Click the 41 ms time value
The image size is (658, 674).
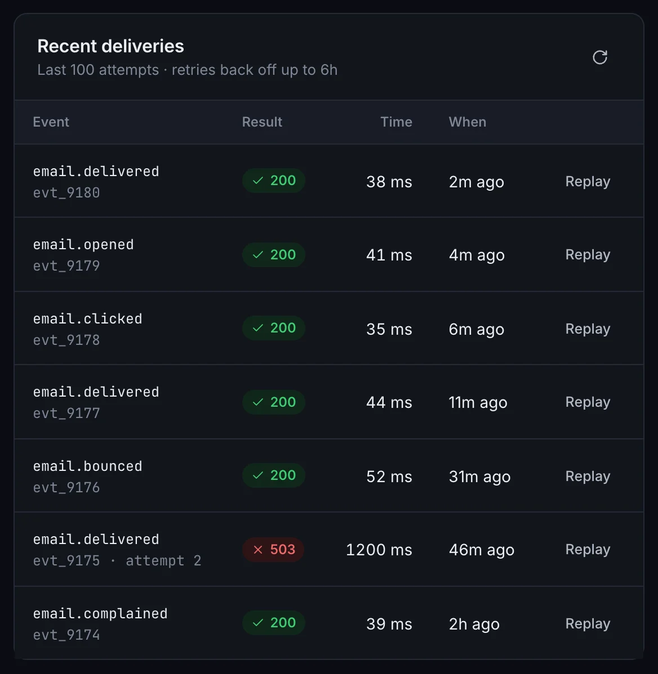click(389, 255)
